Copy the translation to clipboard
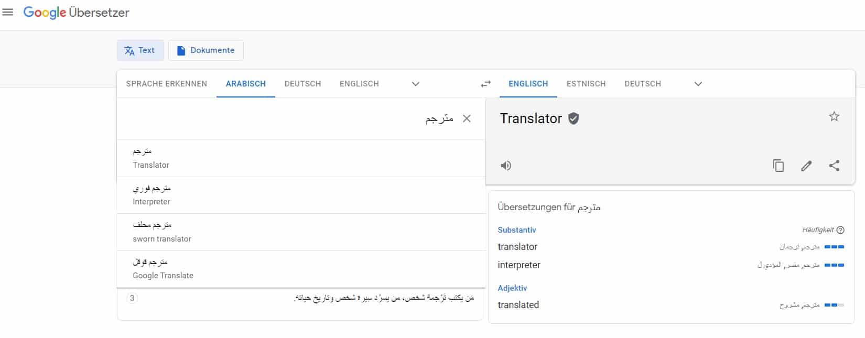 (x=779, y=166)
